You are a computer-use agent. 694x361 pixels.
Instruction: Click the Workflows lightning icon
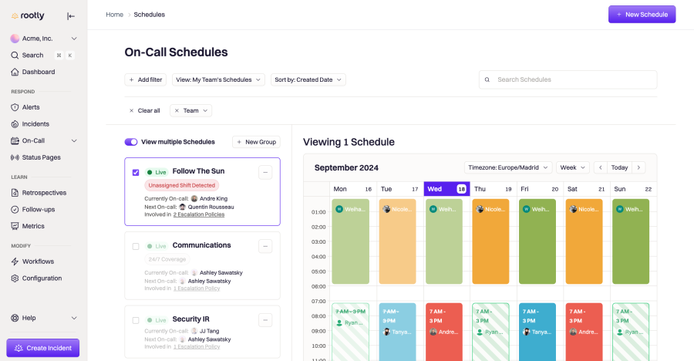15,261
